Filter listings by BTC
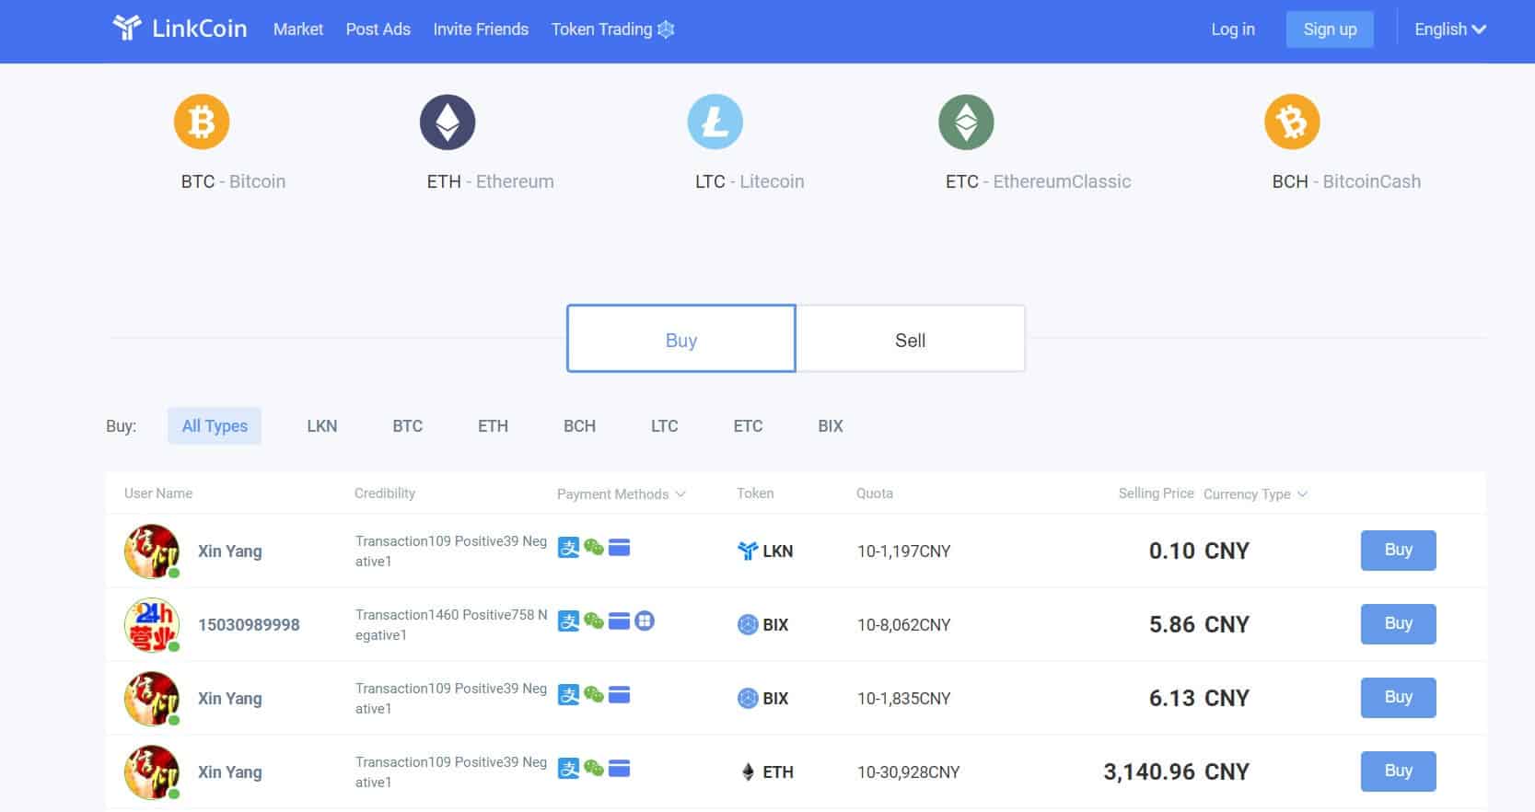The width and height of the screenshot is (1535, 812). tap(408, 426)
